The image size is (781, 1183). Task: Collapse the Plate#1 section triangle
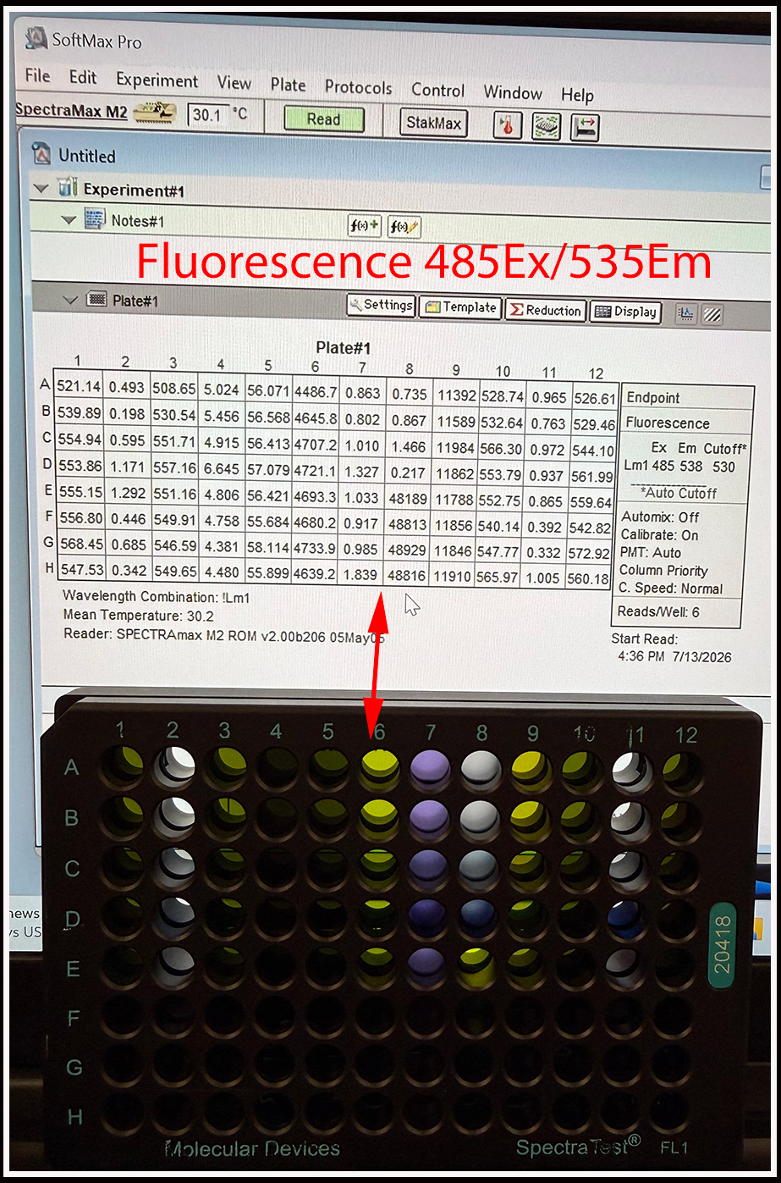[70, 300]
